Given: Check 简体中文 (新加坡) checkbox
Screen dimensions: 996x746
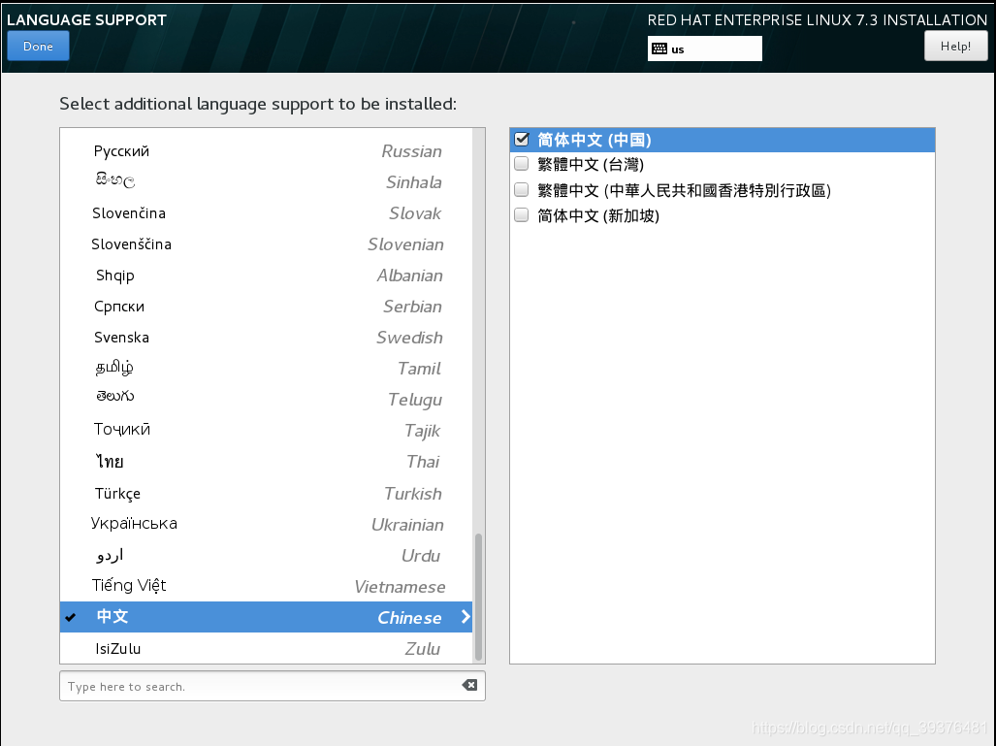Looking at the screenshot, I should click(522, 215).
